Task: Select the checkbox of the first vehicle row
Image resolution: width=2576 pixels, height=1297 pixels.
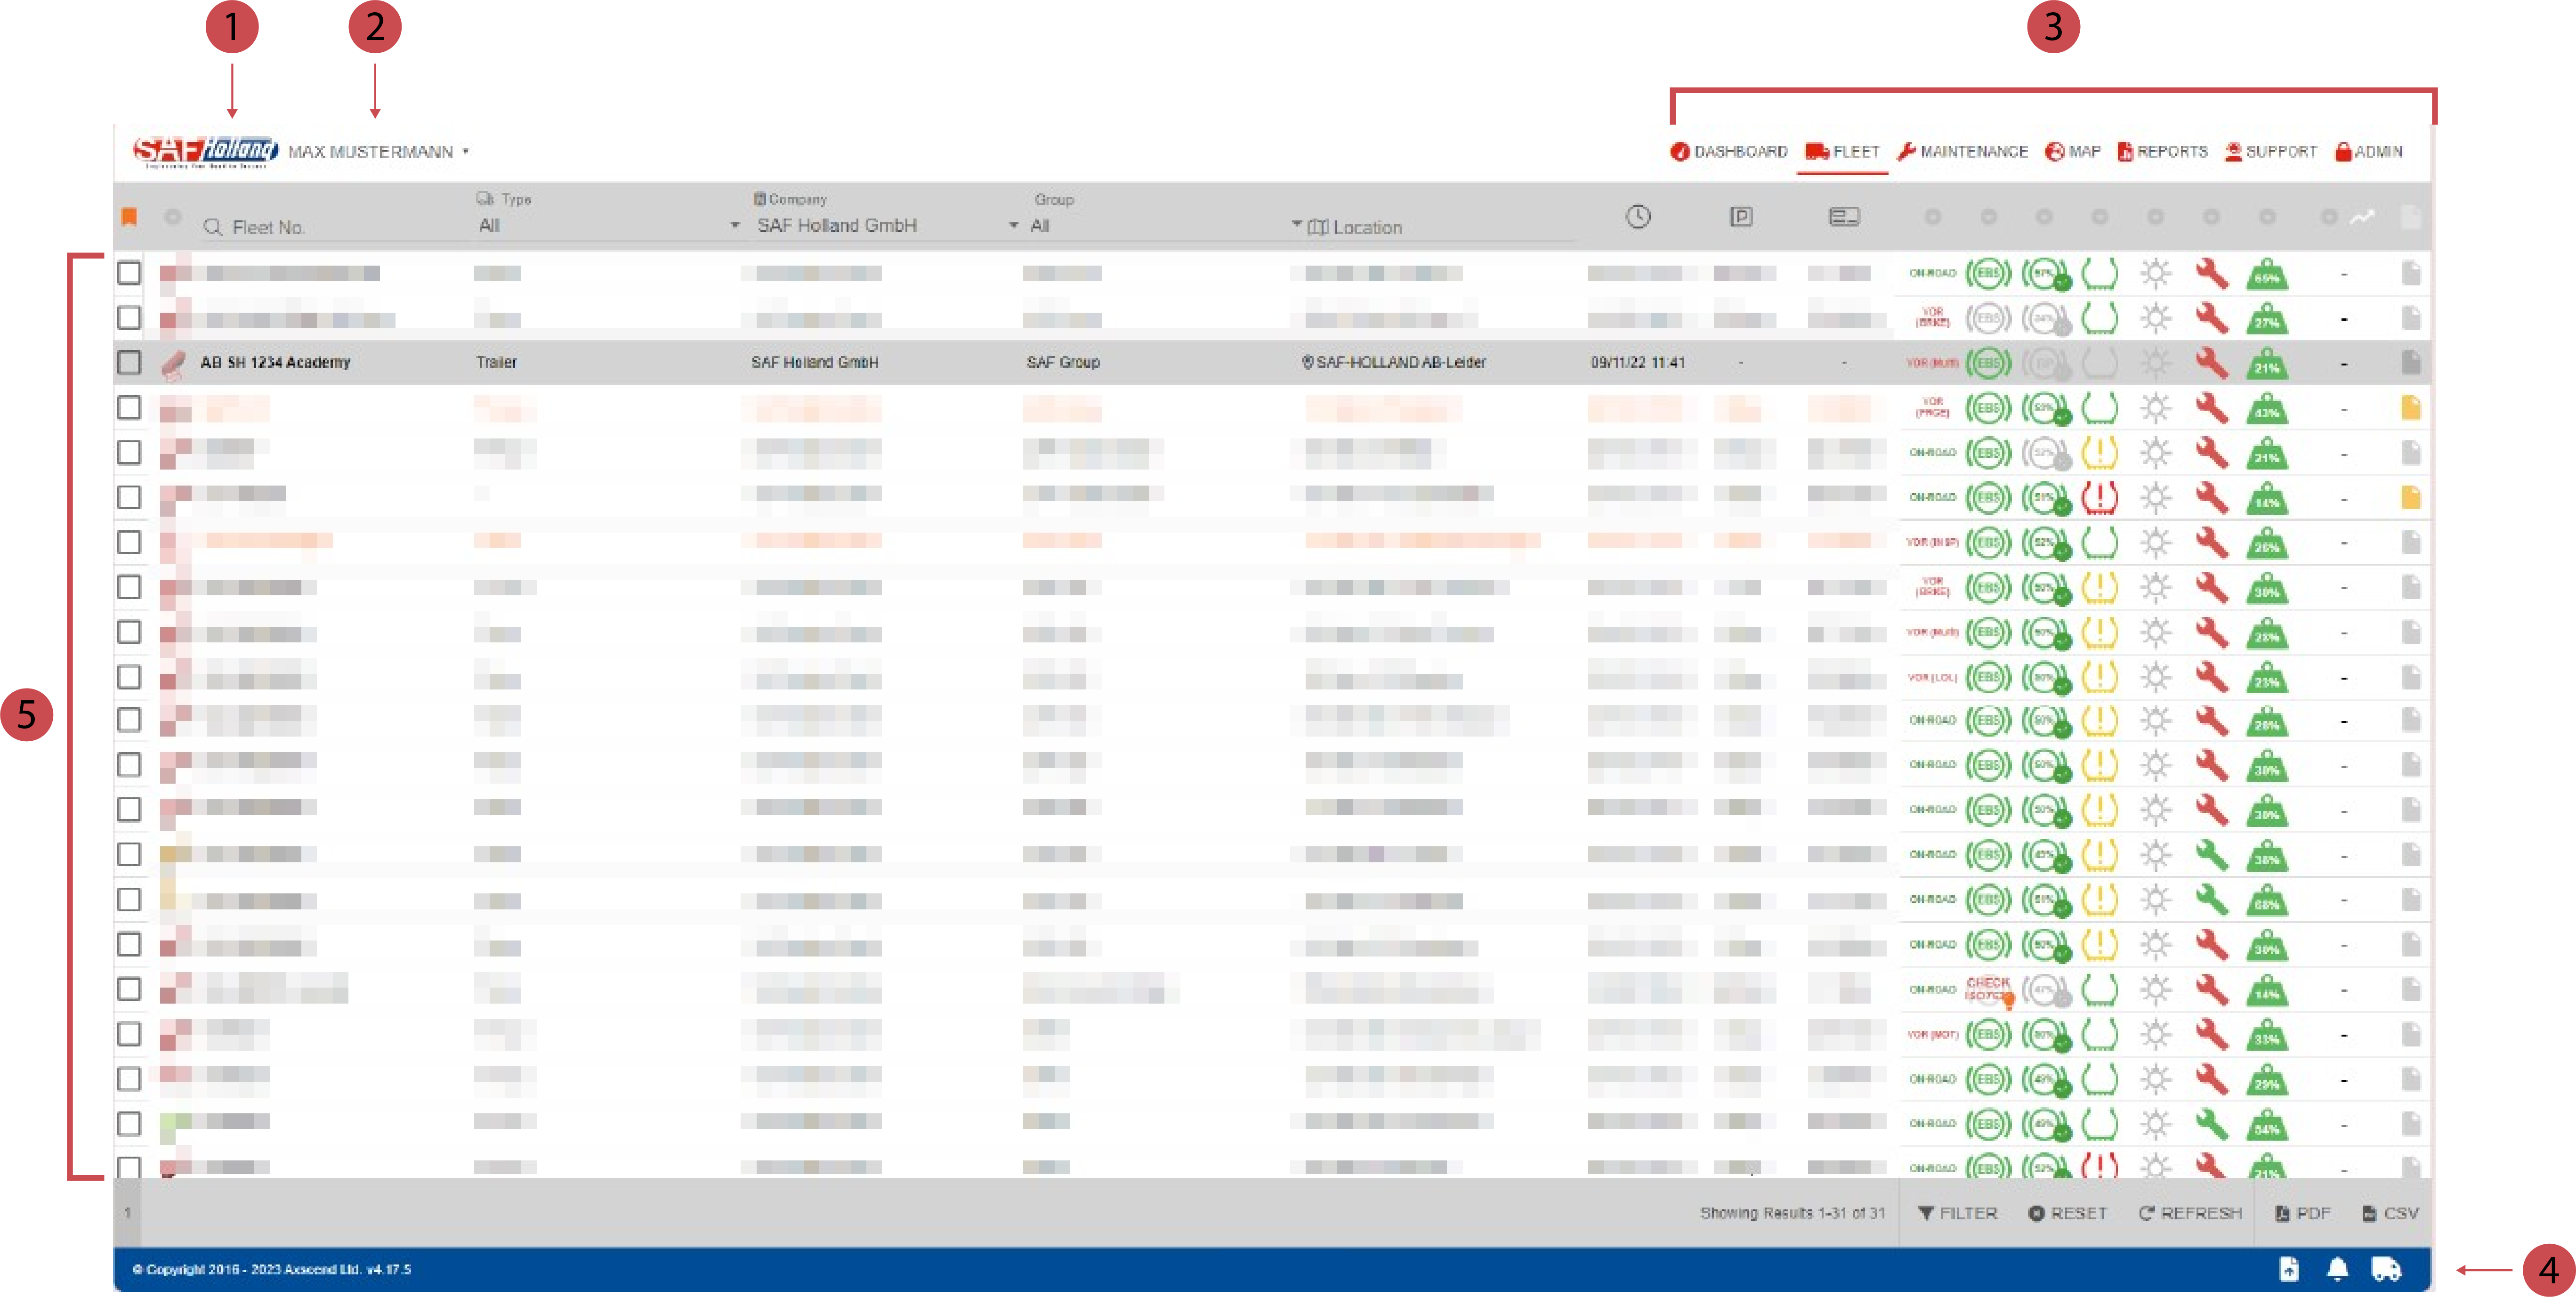Action: [129, 272]
